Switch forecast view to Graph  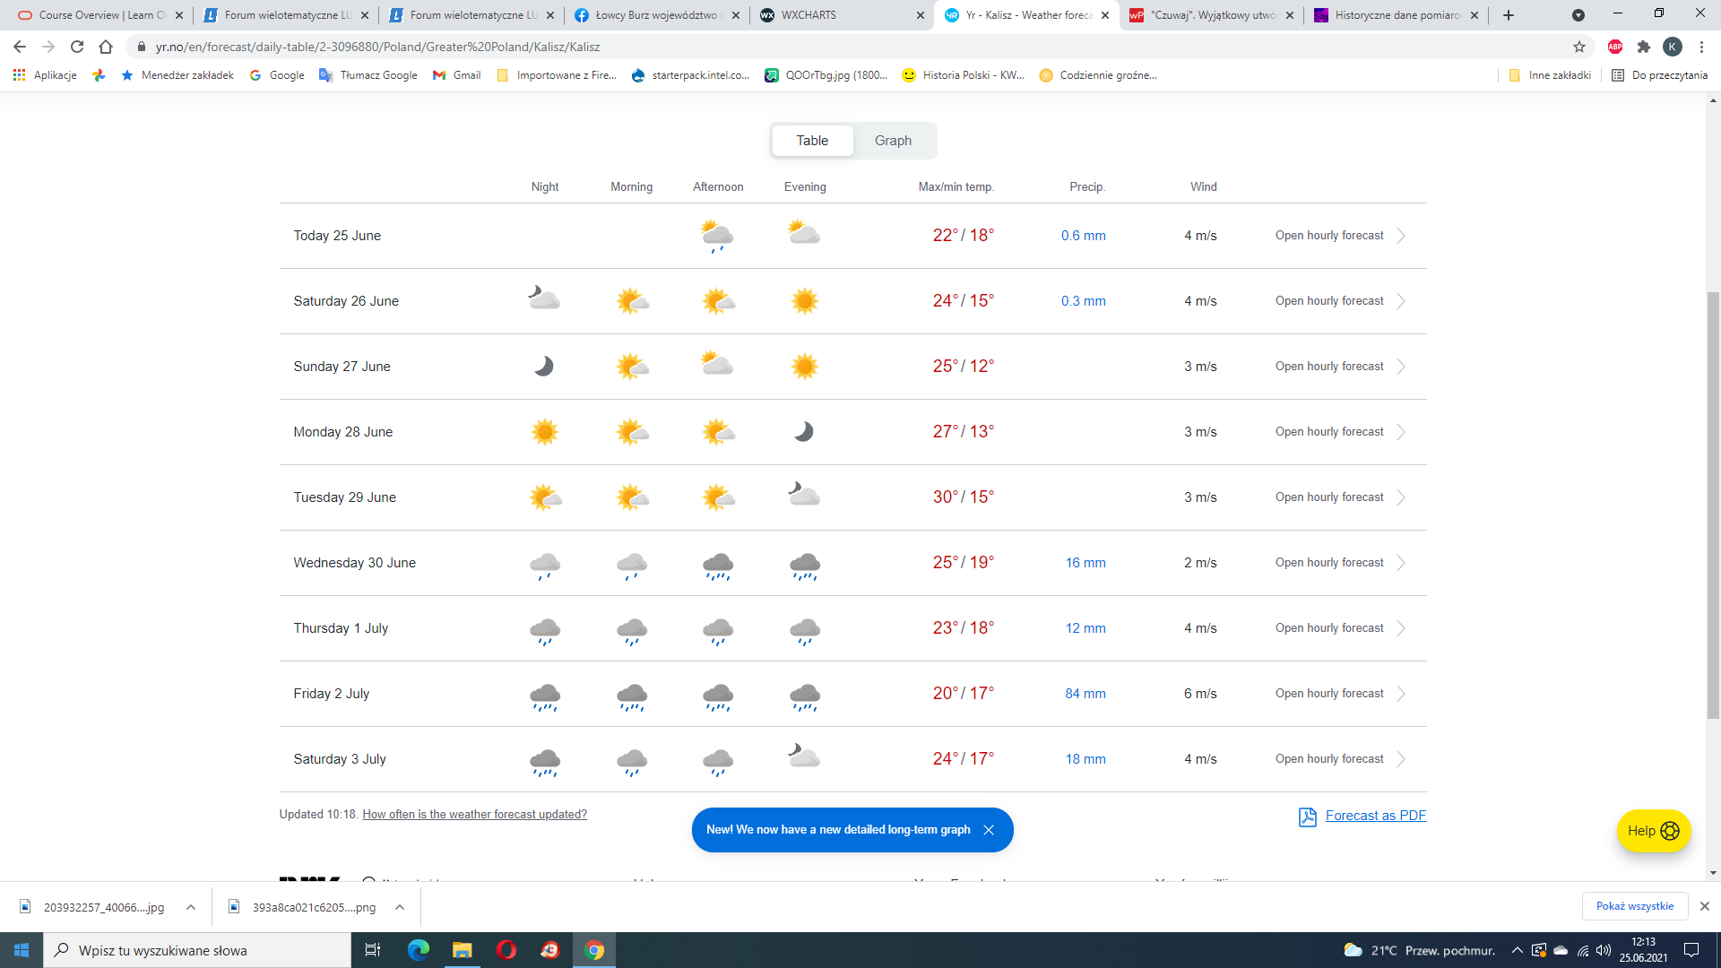[893, 141]
